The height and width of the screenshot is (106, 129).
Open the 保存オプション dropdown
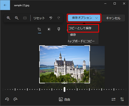tap(84, 18)
